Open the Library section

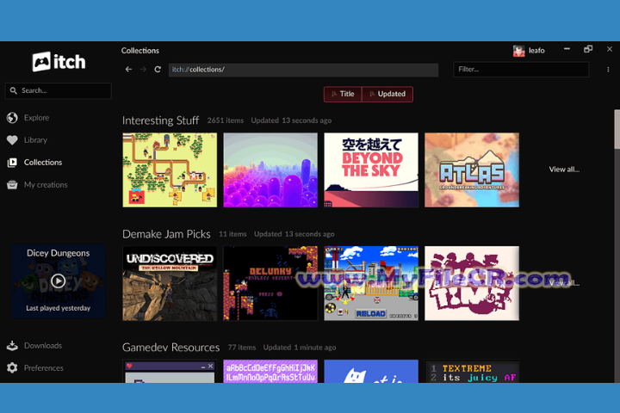[35, 140]
